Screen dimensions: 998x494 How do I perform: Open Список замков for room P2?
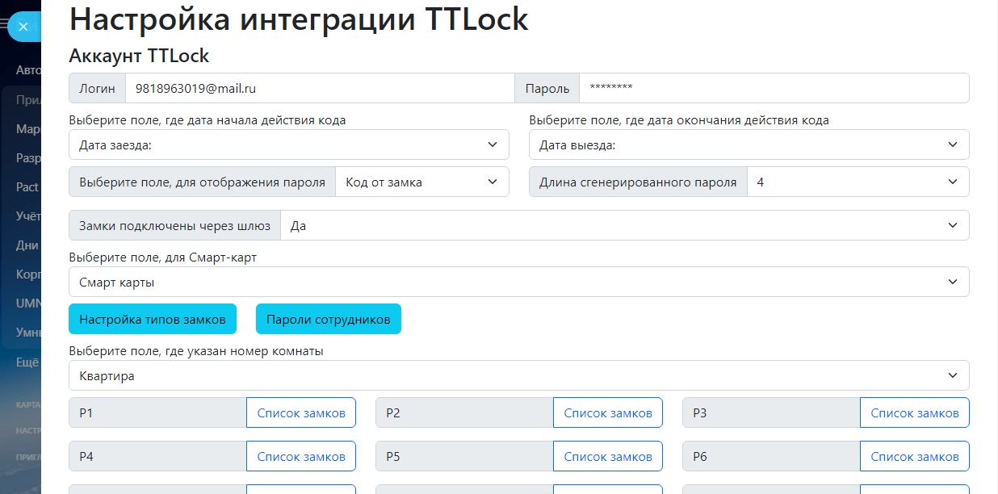pos(607,413)
